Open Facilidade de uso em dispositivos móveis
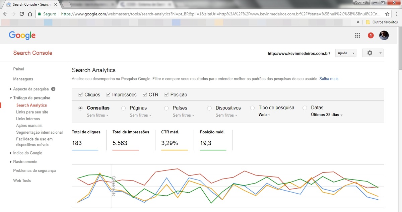This screenshot has height=212, width=402. 34,142
